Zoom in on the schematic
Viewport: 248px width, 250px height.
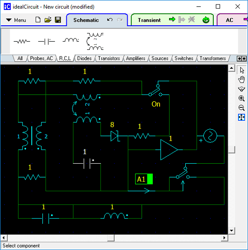click(242, 99)
